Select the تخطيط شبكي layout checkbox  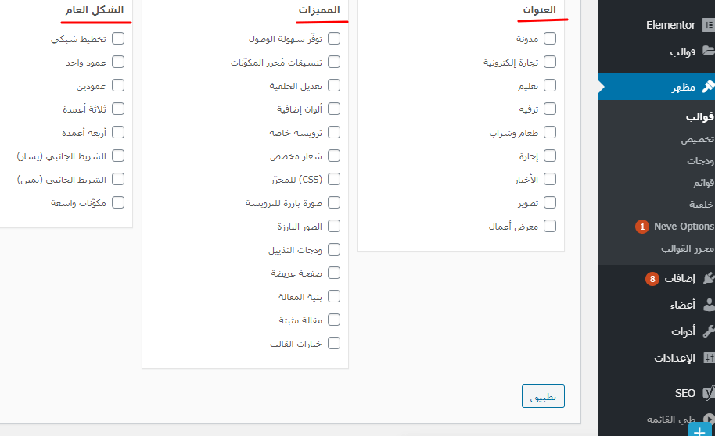[118, 38]
